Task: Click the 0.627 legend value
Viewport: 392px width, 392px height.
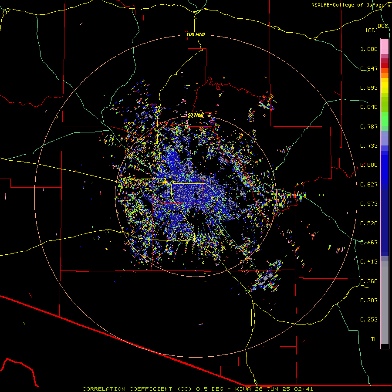Action: click(369, 185)
